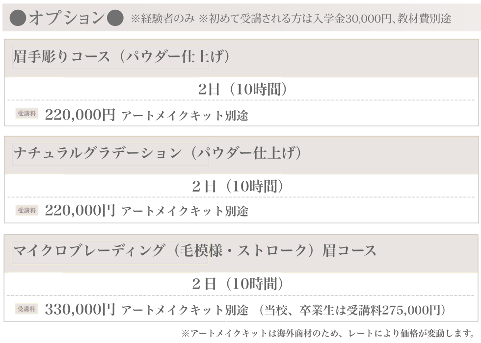Open the 眉手彫りコース（パウダー仕上げ）title
This screenshot has height=343, width=481.
(121, 57)
